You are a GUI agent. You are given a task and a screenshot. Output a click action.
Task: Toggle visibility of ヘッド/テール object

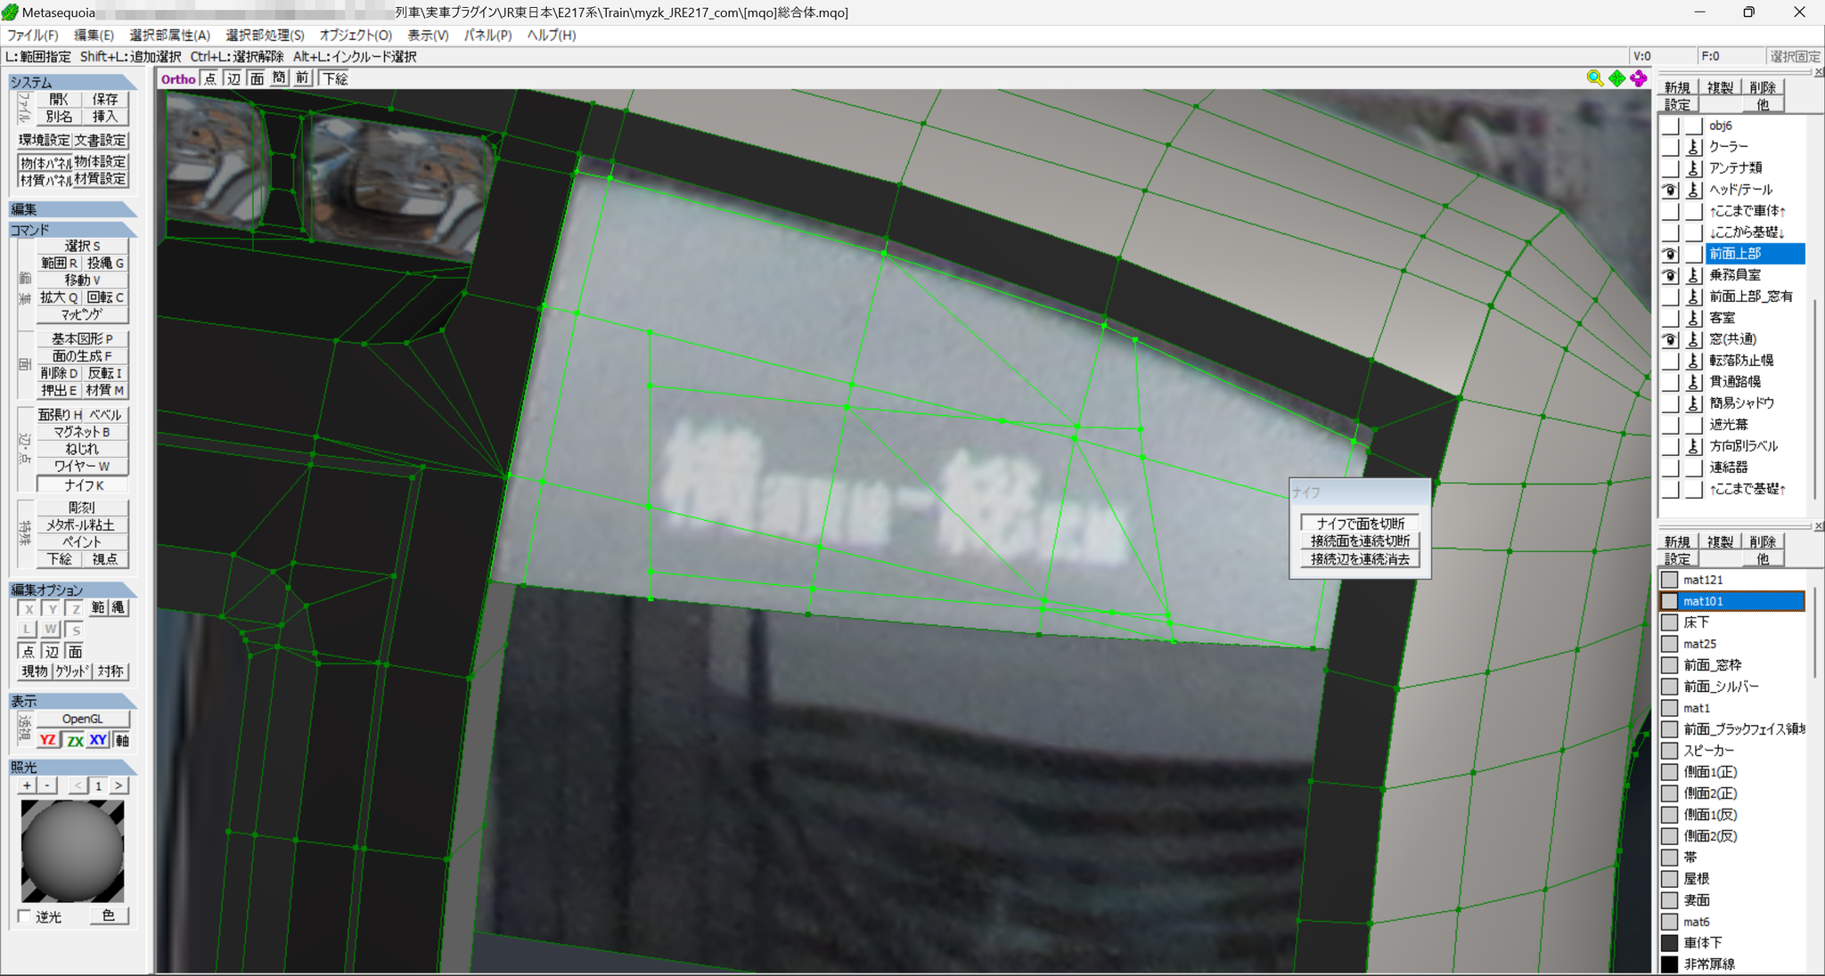1670,190
